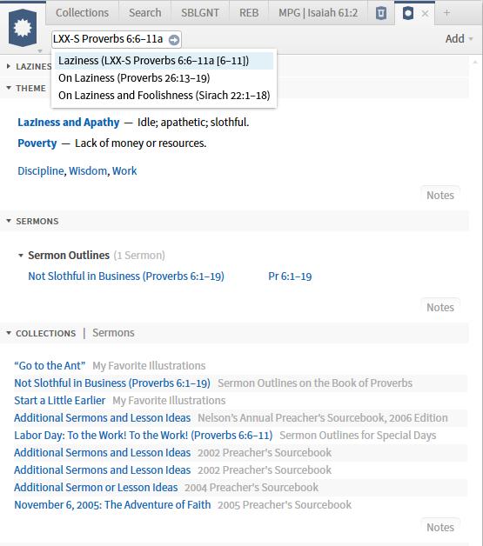The height and width of the screenshot is (546, 483).
Task: Collapse the SERMONS section
Action: coord(9,221)
